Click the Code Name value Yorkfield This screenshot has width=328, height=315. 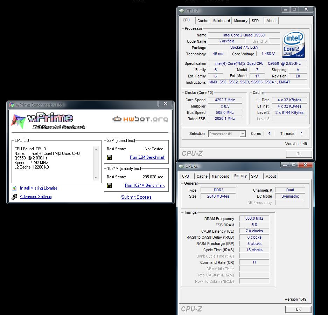pos(226,41)
